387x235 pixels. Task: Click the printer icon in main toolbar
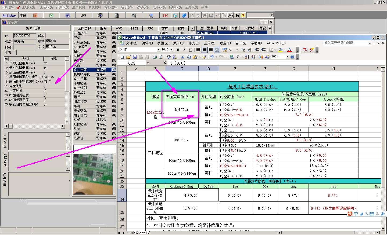point(231,16)
